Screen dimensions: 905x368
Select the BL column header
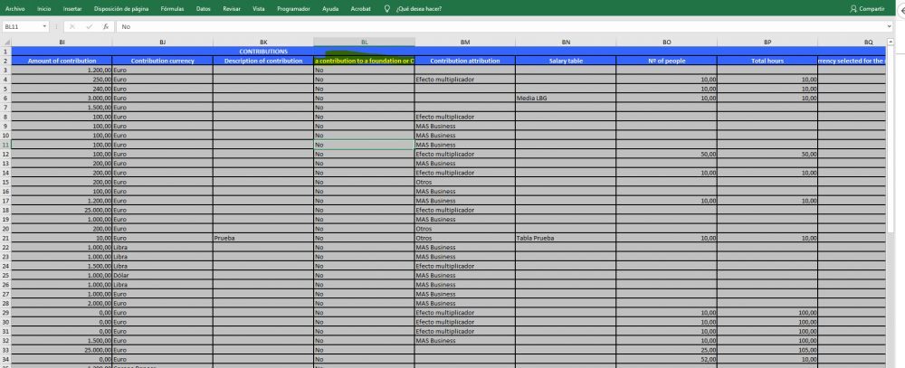point(364,42)
